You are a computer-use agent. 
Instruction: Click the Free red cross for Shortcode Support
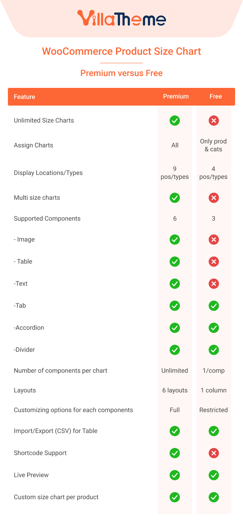pyautogui.click(x=214, y=453)
